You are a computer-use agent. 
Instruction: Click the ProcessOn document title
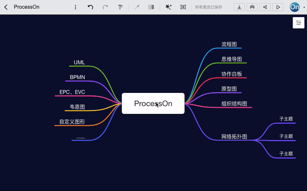coord(26,7)
